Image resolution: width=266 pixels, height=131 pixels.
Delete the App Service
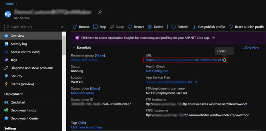tap(156, 27)
